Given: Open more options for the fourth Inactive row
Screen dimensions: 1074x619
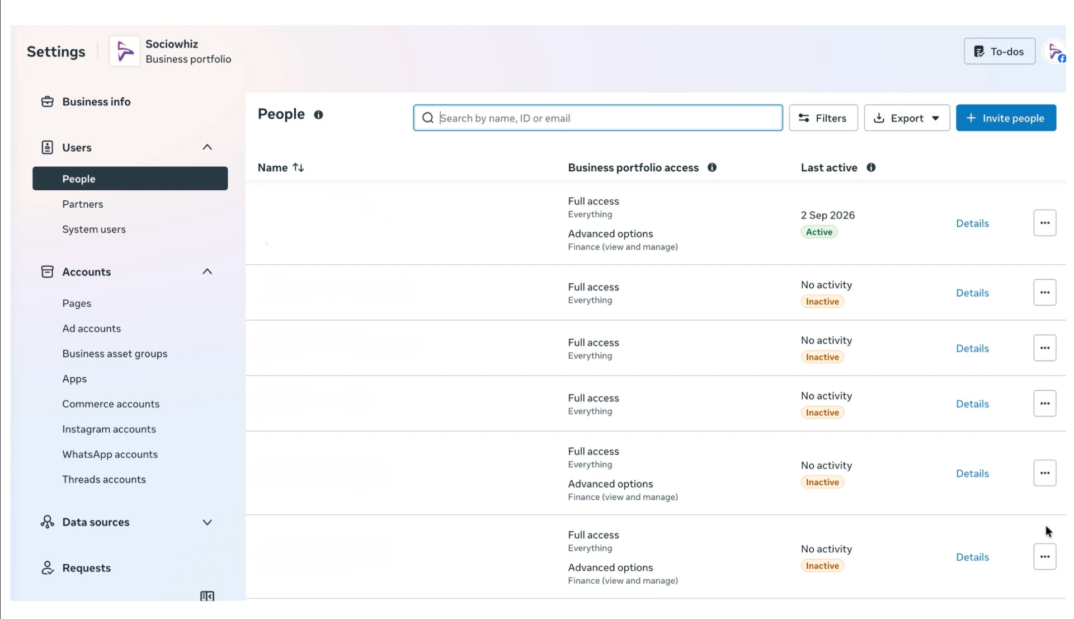Looking at the screenshot, I should (x=1044, y=473).
